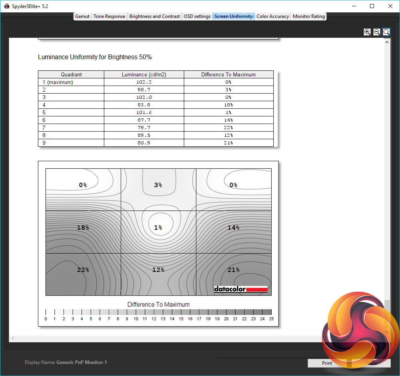Open the Monitor Rating tab
Viewport: 400px width, 376px height.
click(308, 16)
